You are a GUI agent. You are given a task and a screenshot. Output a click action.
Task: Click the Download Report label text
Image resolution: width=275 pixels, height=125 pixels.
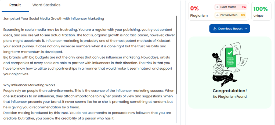(230, 29)
